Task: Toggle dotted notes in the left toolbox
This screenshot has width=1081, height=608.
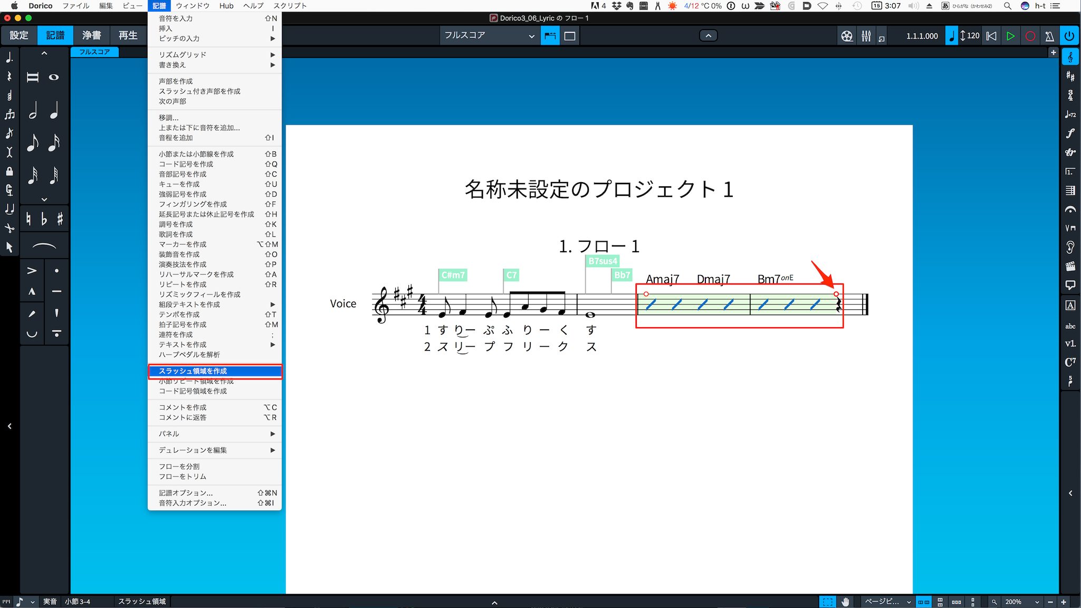Action: coord(9,58)
